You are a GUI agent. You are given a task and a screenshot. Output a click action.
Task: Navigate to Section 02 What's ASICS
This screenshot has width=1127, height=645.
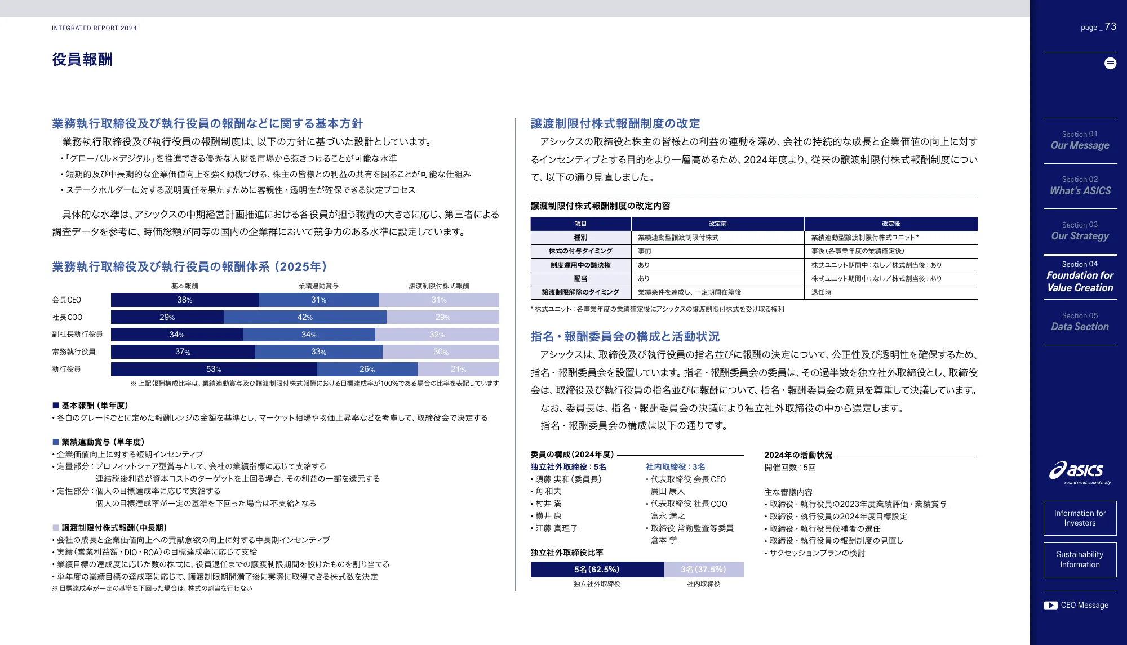(1080, 186)
